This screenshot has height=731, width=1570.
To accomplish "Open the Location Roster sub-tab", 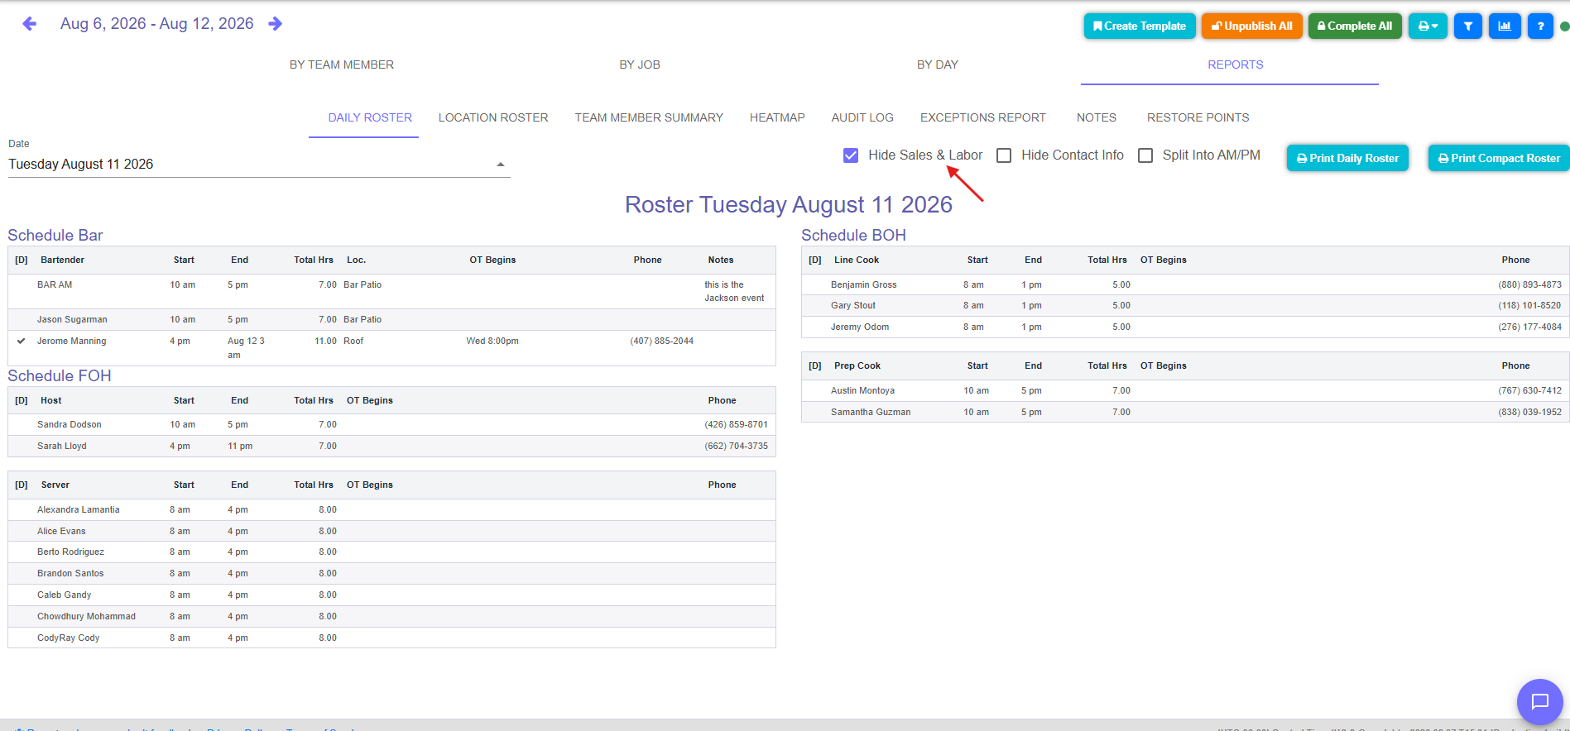I will coord(493,117).
